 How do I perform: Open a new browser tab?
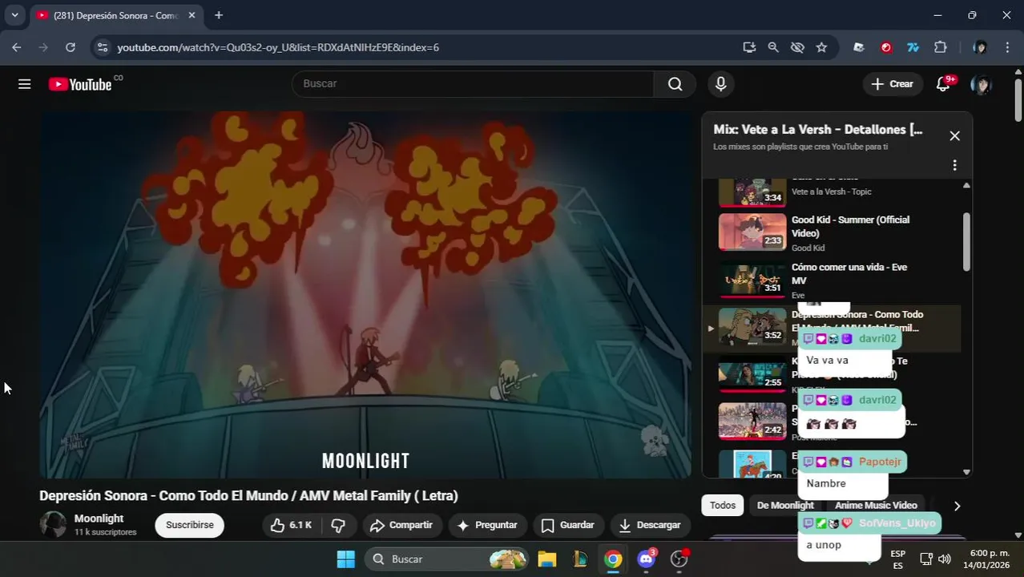(x=219, y=15)
